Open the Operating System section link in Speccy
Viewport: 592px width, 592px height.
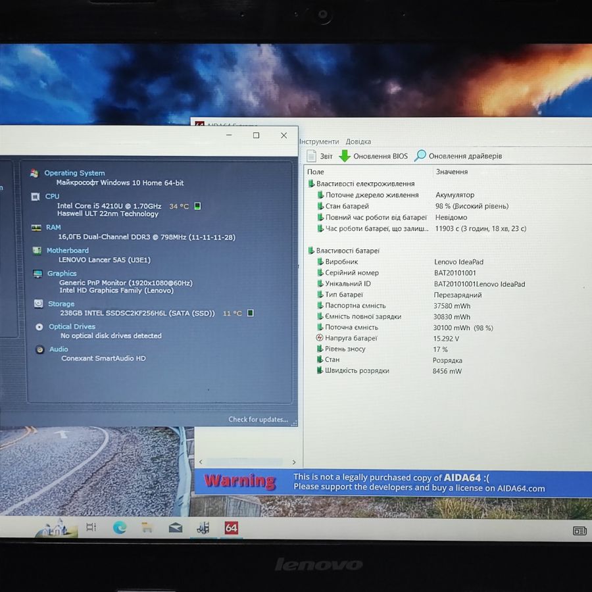74,173
